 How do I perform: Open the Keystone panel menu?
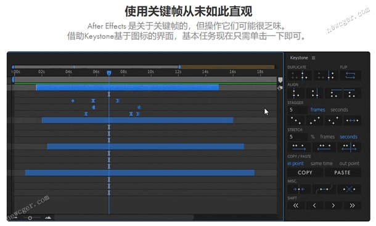313,58
